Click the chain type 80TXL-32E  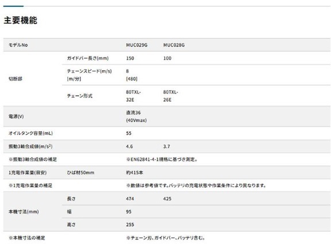(133, 96)
